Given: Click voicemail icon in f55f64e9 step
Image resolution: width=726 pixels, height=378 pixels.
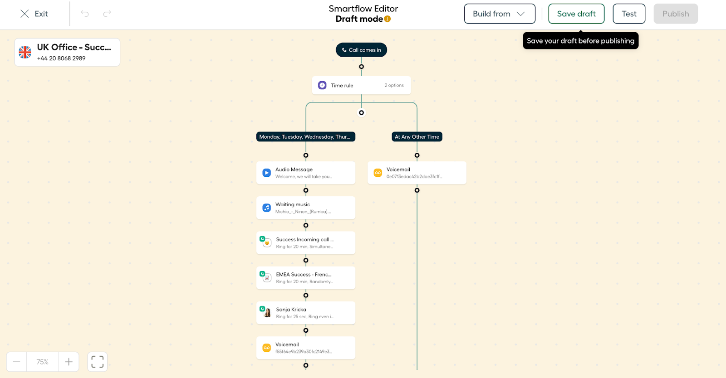Looking at the screenshot, I should click(x=267, y=348).
